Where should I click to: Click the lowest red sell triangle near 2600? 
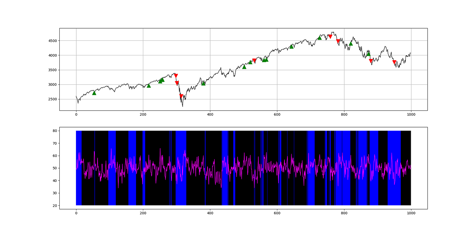point(181,96)
